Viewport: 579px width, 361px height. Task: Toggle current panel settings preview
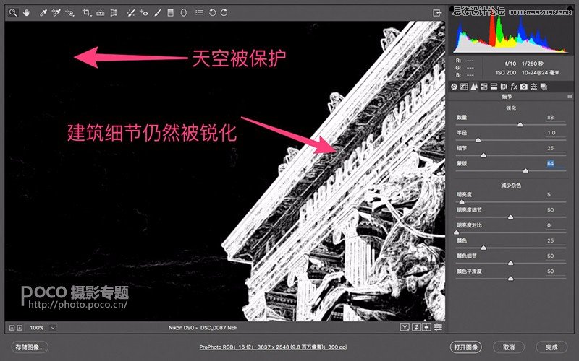(x=438, y=327)
